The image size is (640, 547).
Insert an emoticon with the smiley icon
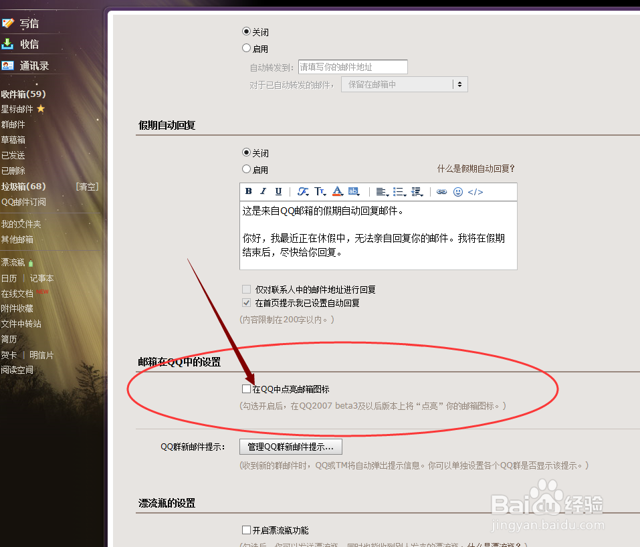(x=458, y=192)
